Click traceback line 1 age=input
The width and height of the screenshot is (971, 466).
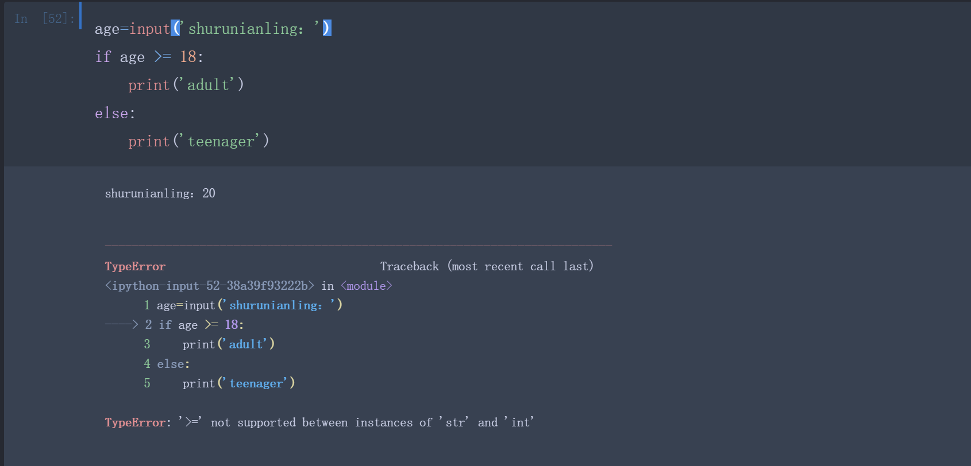coord(244,305)
